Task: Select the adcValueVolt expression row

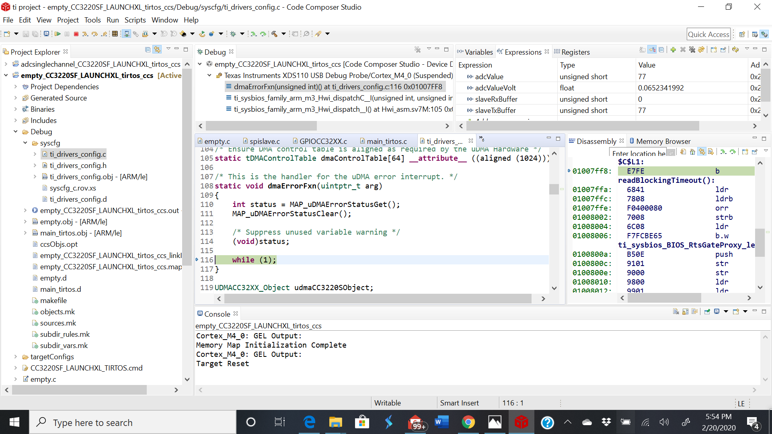Action: pyautogui.click(x=607, y=88)
